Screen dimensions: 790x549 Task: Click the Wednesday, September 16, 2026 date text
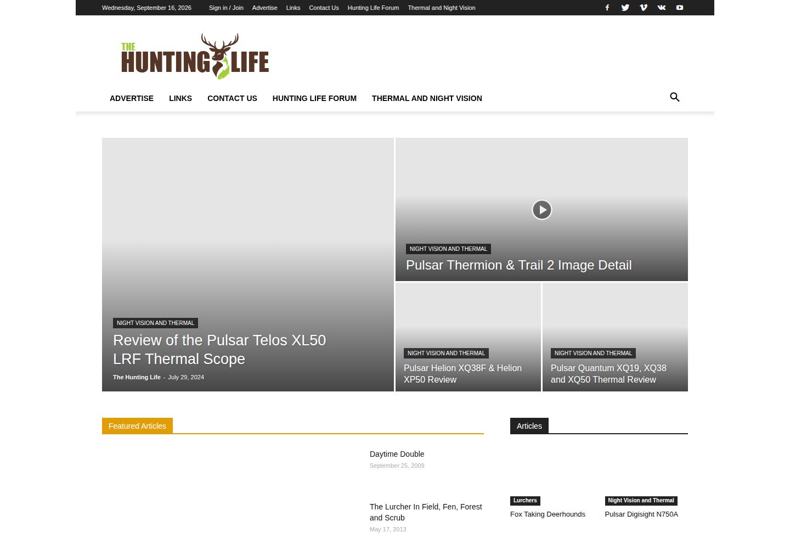click(x=146, y=8)
